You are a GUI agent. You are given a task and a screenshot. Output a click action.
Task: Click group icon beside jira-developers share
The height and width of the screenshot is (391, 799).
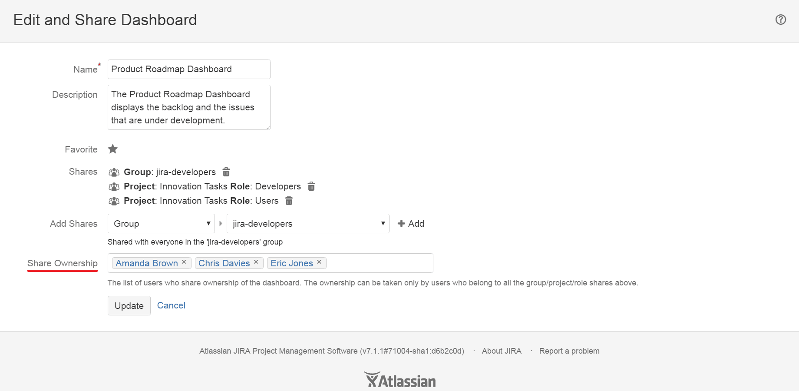click(114, 172)
